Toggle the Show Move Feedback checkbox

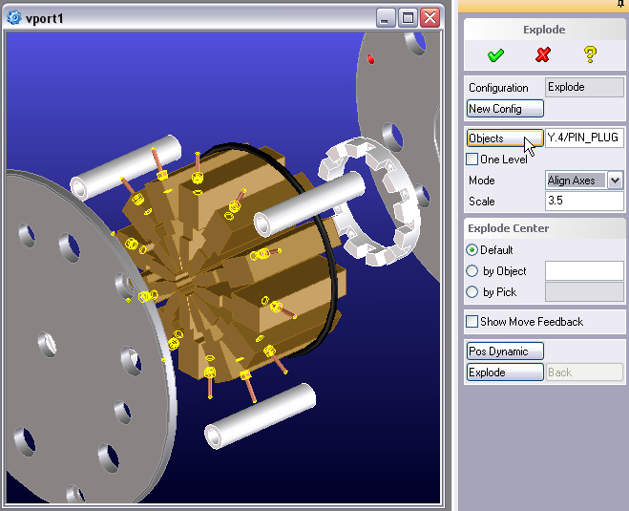coord(472,322)
